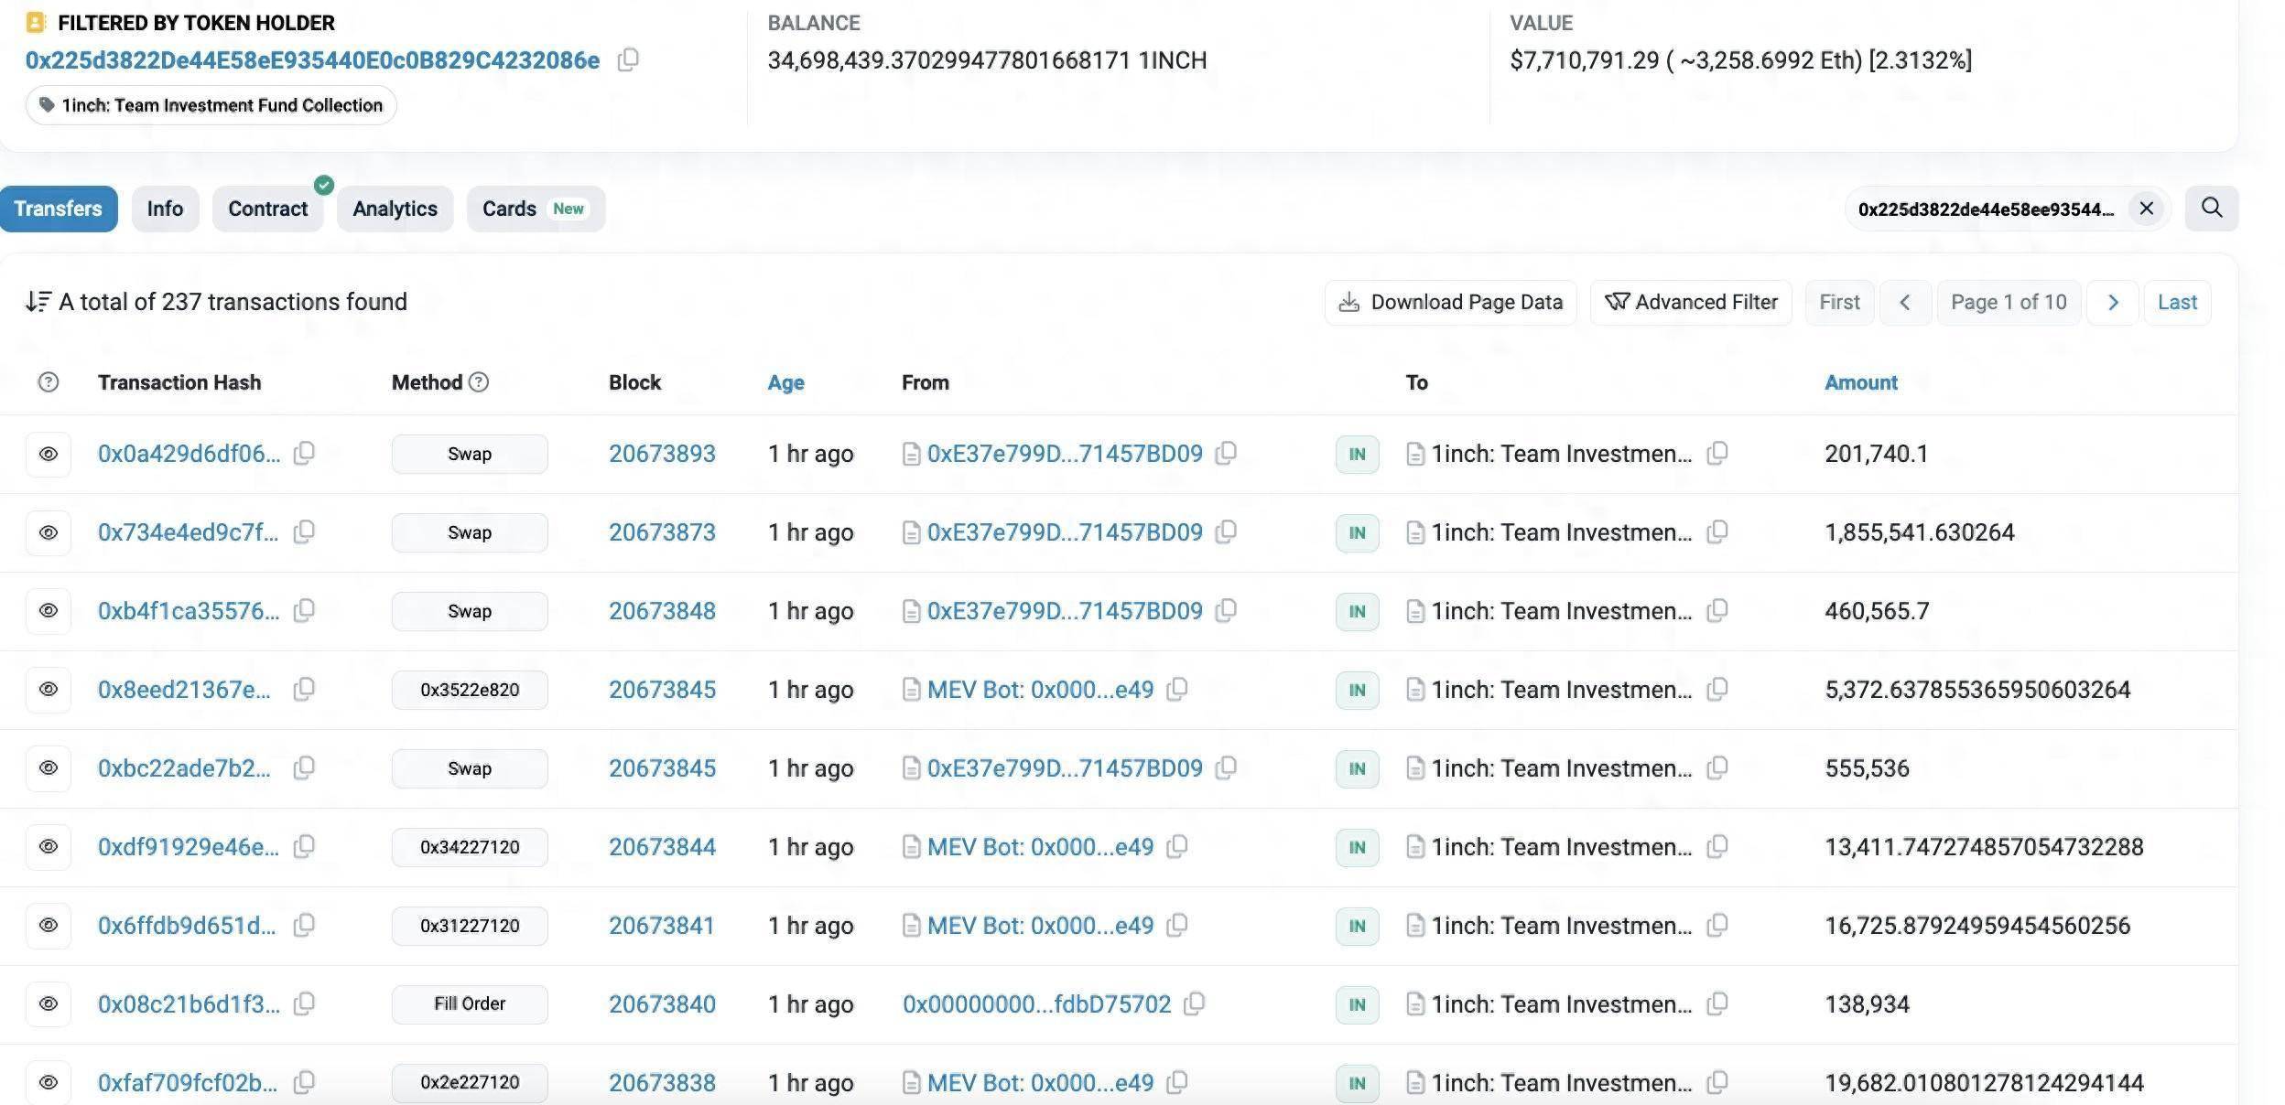Screen dimensions: 2285x1105
Task: Open the Advanced Filter options
Action: point(1690,303)
